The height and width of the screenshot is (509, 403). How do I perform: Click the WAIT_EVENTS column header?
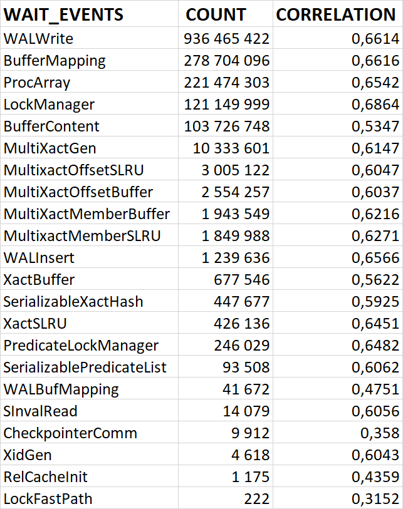tap(64, 15)
